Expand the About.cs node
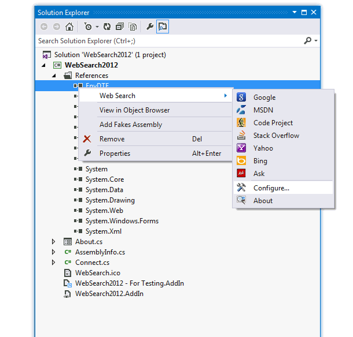This screenshot has width=353, height=337. 53,242
